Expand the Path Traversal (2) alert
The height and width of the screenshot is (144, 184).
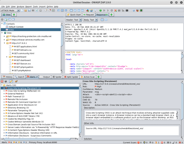pos(4,96)
